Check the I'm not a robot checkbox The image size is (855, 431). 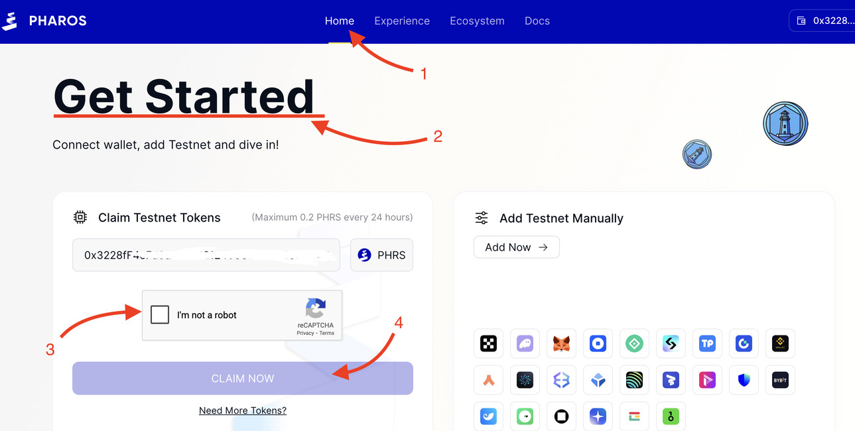(159, 315)
